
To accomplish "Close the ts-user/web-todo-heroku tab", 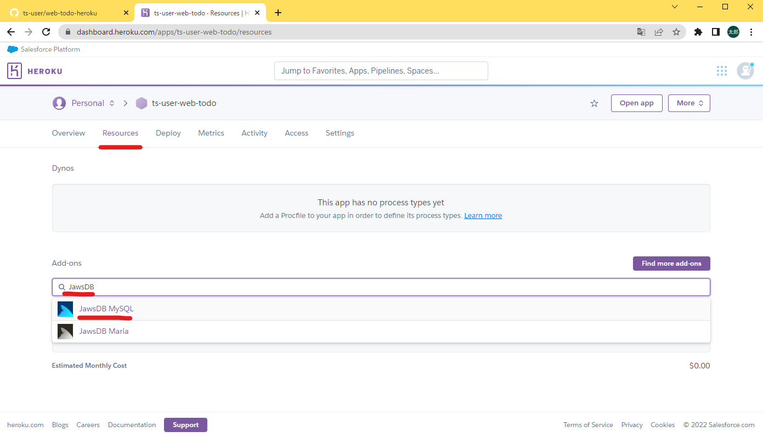I will point(126,13).
